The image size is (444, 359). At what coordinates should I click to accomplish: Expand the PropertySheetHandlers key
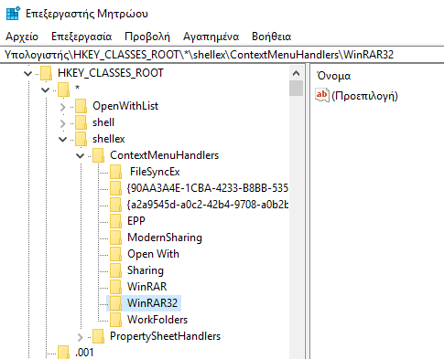[81, 337]
